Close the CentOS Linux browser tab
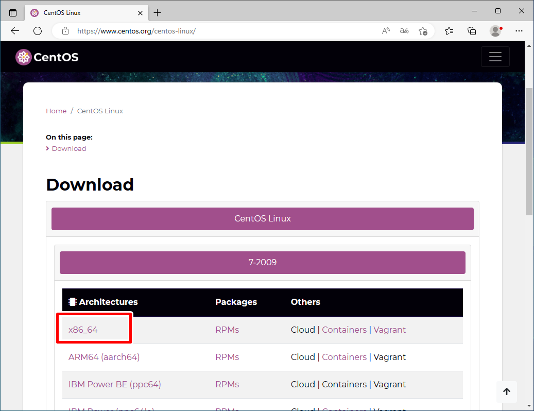 140,13
